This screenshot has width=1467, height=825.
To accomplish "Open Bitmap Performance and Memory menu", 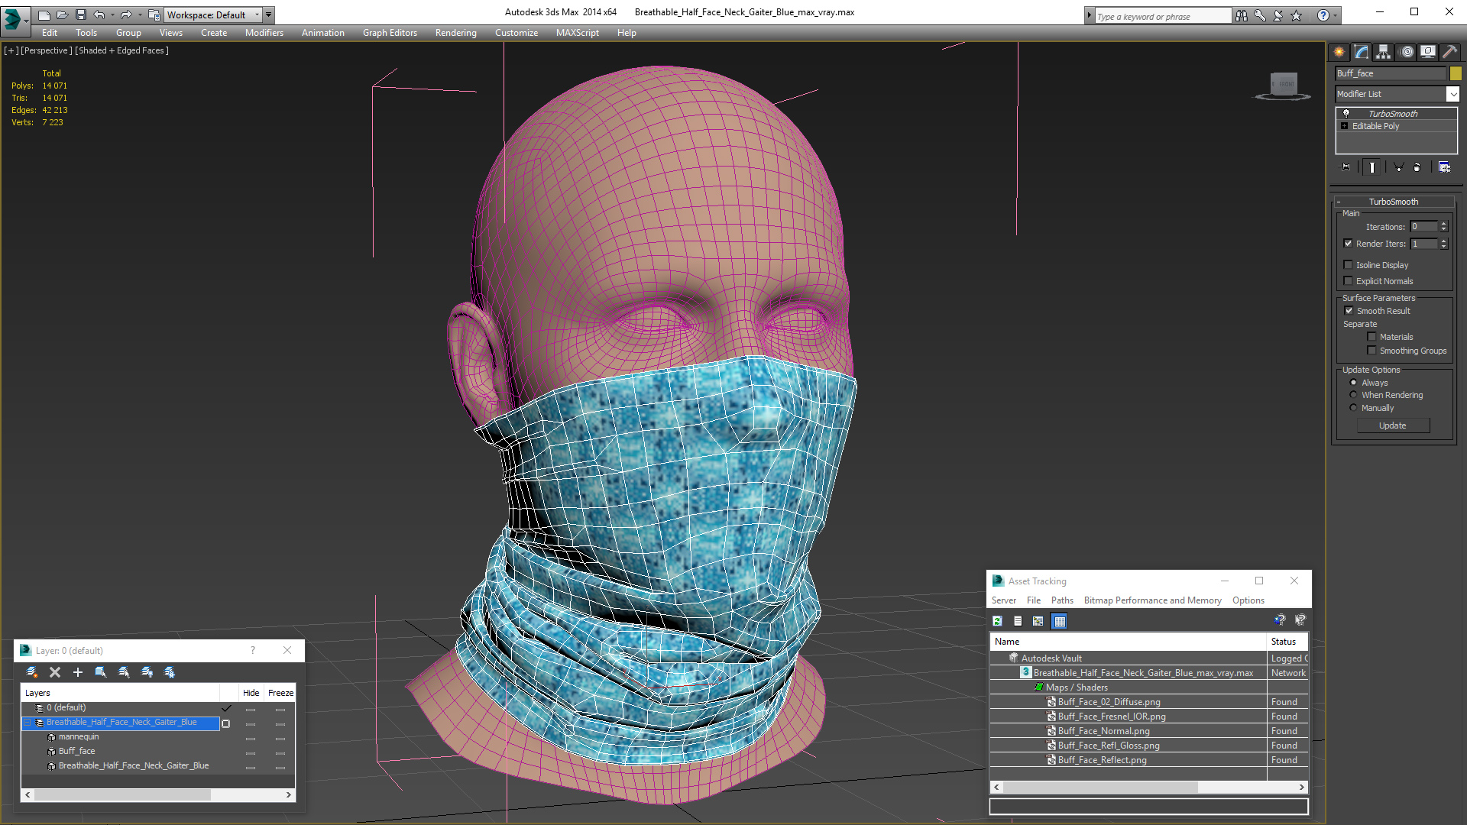I will pyautogui.click(x=1152, y=600).
